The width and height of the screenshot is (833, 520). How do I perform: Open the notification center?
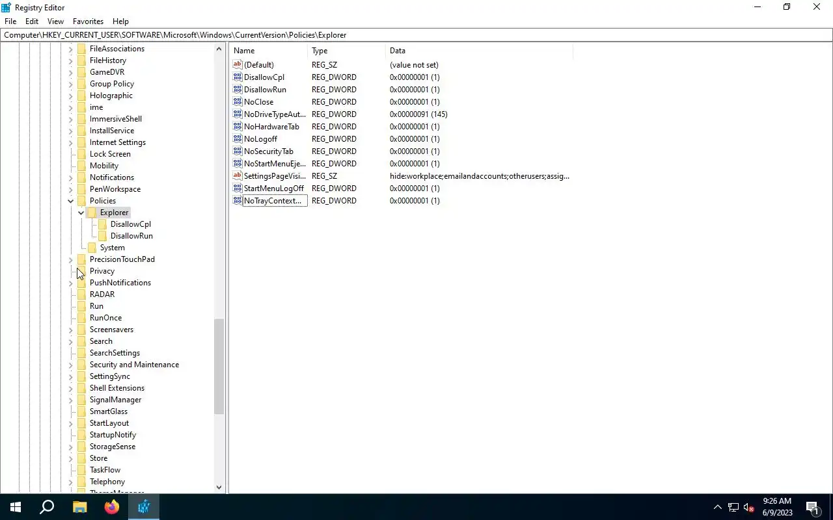click(x=813, y=507)
